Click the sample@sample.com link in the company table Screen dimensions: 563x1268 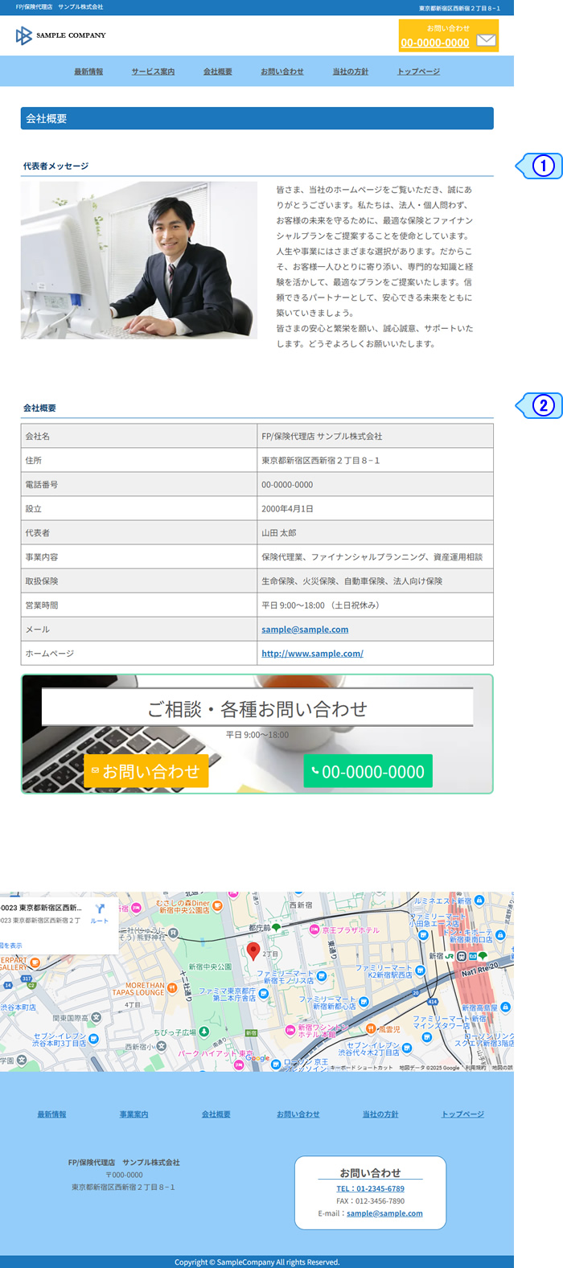305,630
